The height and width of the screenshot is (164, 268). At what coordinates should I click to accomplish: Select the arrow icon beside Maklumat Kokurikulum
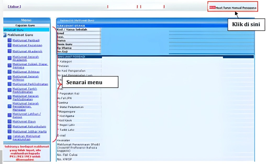10,126
